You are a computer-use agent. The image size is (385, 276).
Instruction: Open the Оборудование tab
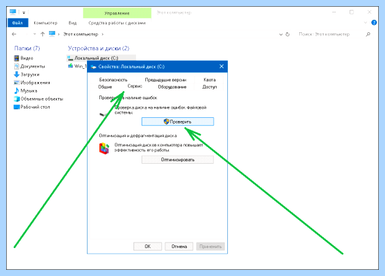[x=172, y=87]
